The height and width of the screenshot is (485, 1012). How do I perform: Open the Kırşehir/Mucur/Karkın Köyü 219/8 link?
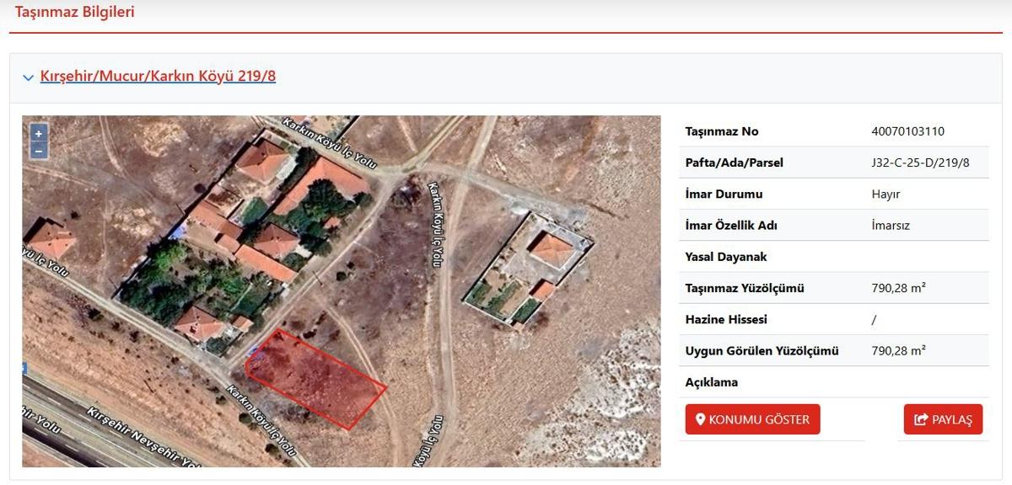pos(158,77)
